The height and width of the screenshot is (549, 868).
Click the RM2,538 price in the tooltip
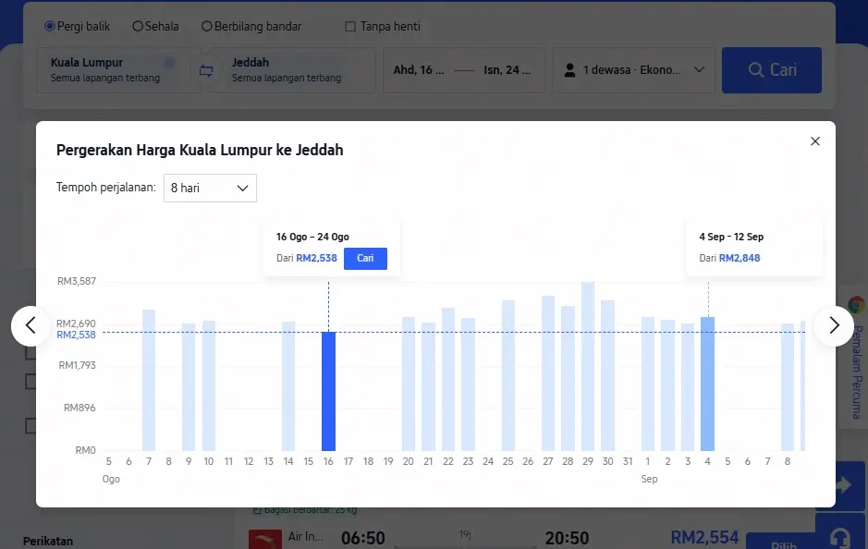(316, 258)
